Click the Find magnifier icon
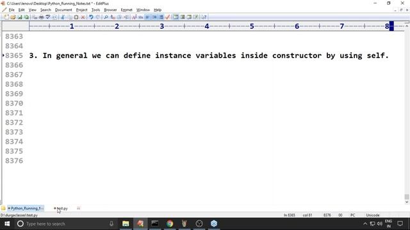This screenshot has width=410, height=230. pyautogui.click(x=106, y=17)
